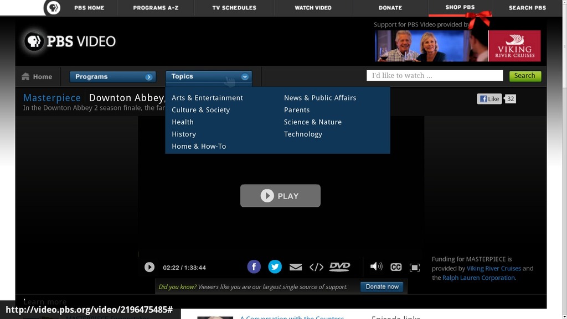Select Culture & Society topic
This screenshot has height=319, width=567.
[200, 110]
